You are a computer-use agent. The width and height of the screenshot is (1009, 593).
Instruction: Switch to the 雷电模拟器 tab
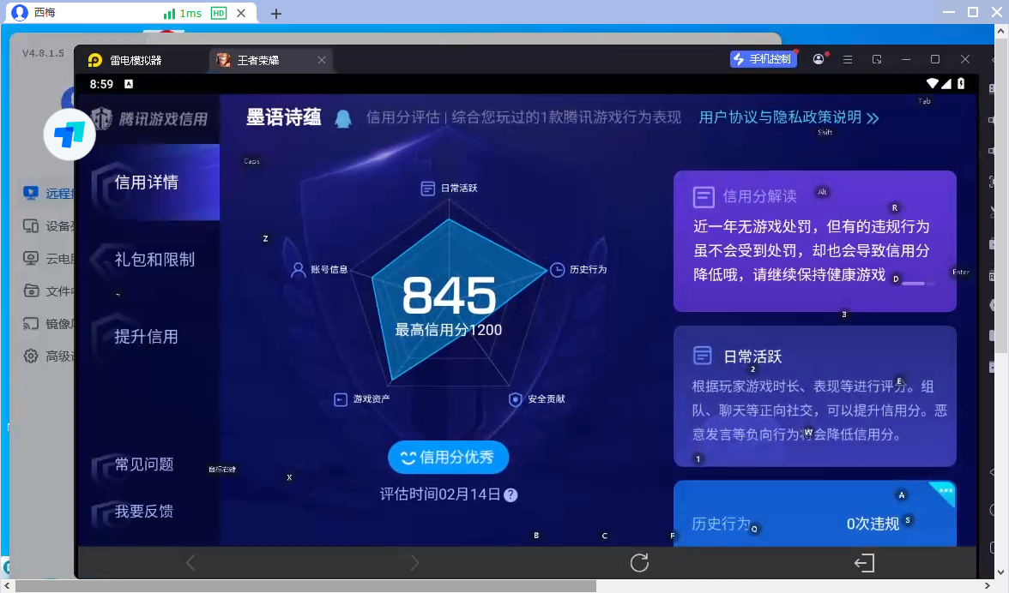[137, 60]
